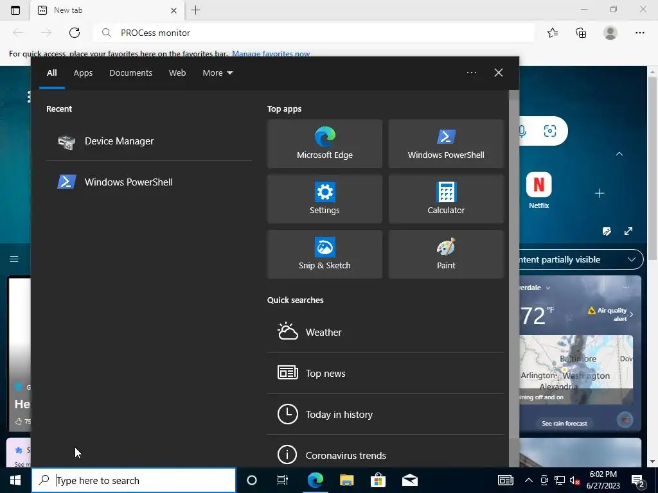
Task: Open Device Manager from recent list
Action: click(x=148, y=141)
